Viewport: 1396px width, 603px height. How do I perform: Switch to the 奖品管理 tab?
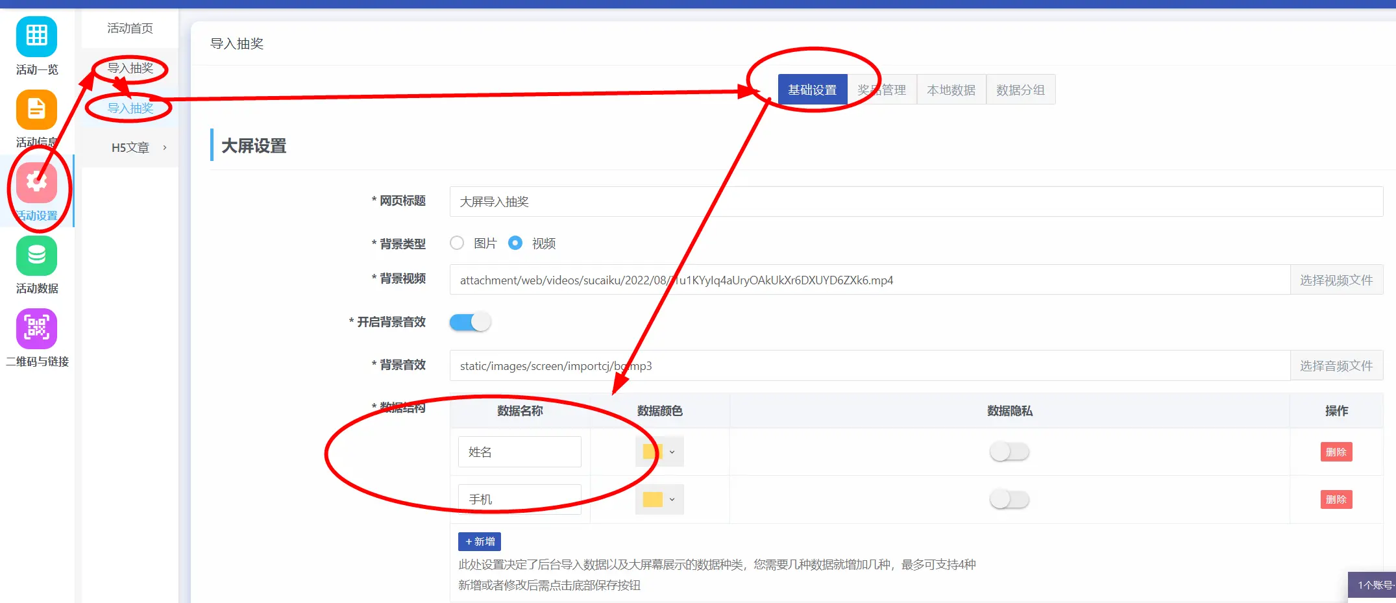(x=881, y=90)
